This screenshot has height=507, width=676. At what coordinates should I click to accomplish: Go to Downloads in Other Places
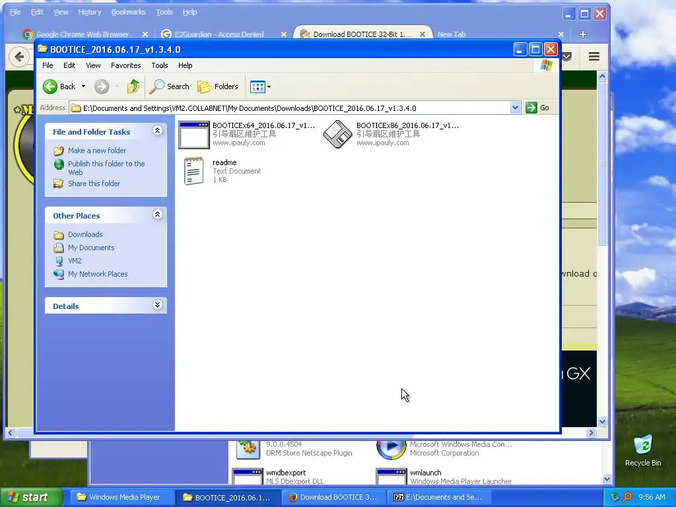(x=85, y=234)
